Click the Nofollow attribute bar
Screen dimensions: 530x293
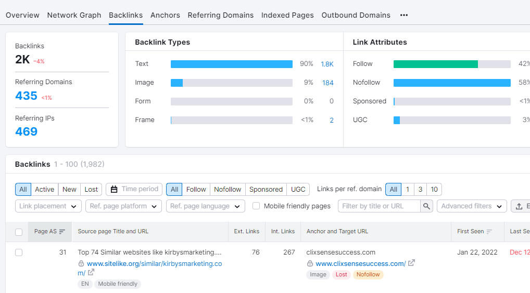coord(452,83)
